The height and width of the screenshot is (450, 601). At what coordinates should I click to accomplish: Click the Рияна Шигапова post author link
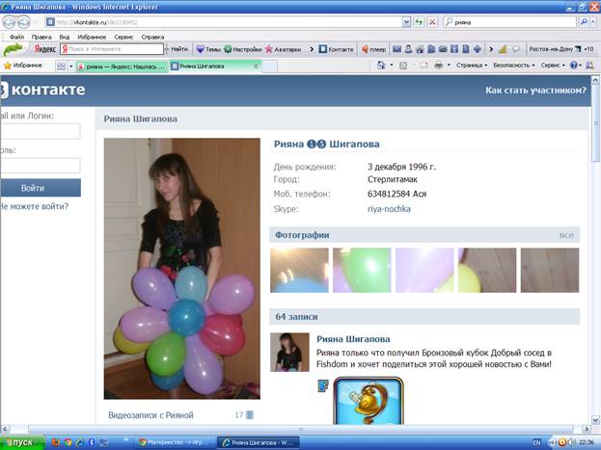click(353, 339)
